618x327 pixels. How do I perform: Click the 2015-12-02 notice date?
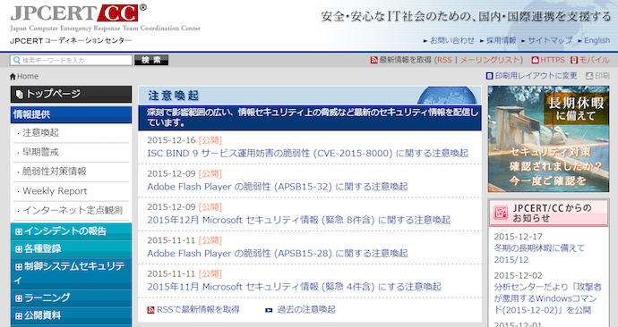[x=518, y=275]
